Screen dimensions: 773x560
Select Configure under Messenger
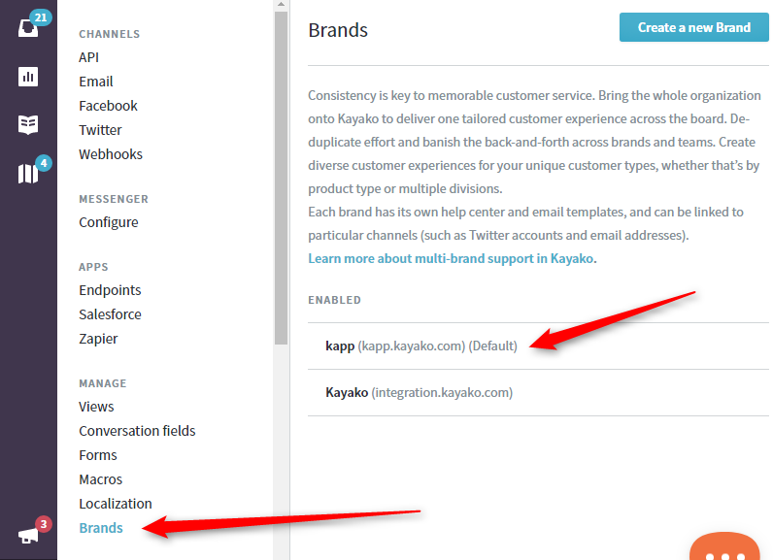tap(109, 222)
